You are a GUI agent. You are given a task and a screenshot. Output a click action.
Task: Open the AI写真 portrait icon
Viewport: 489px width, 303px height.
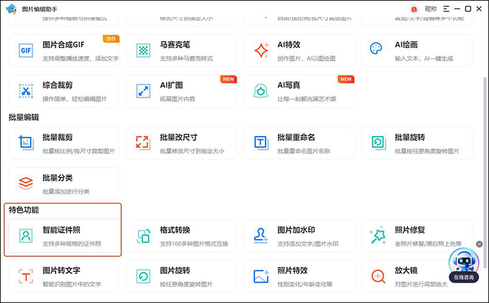[261, 91]
